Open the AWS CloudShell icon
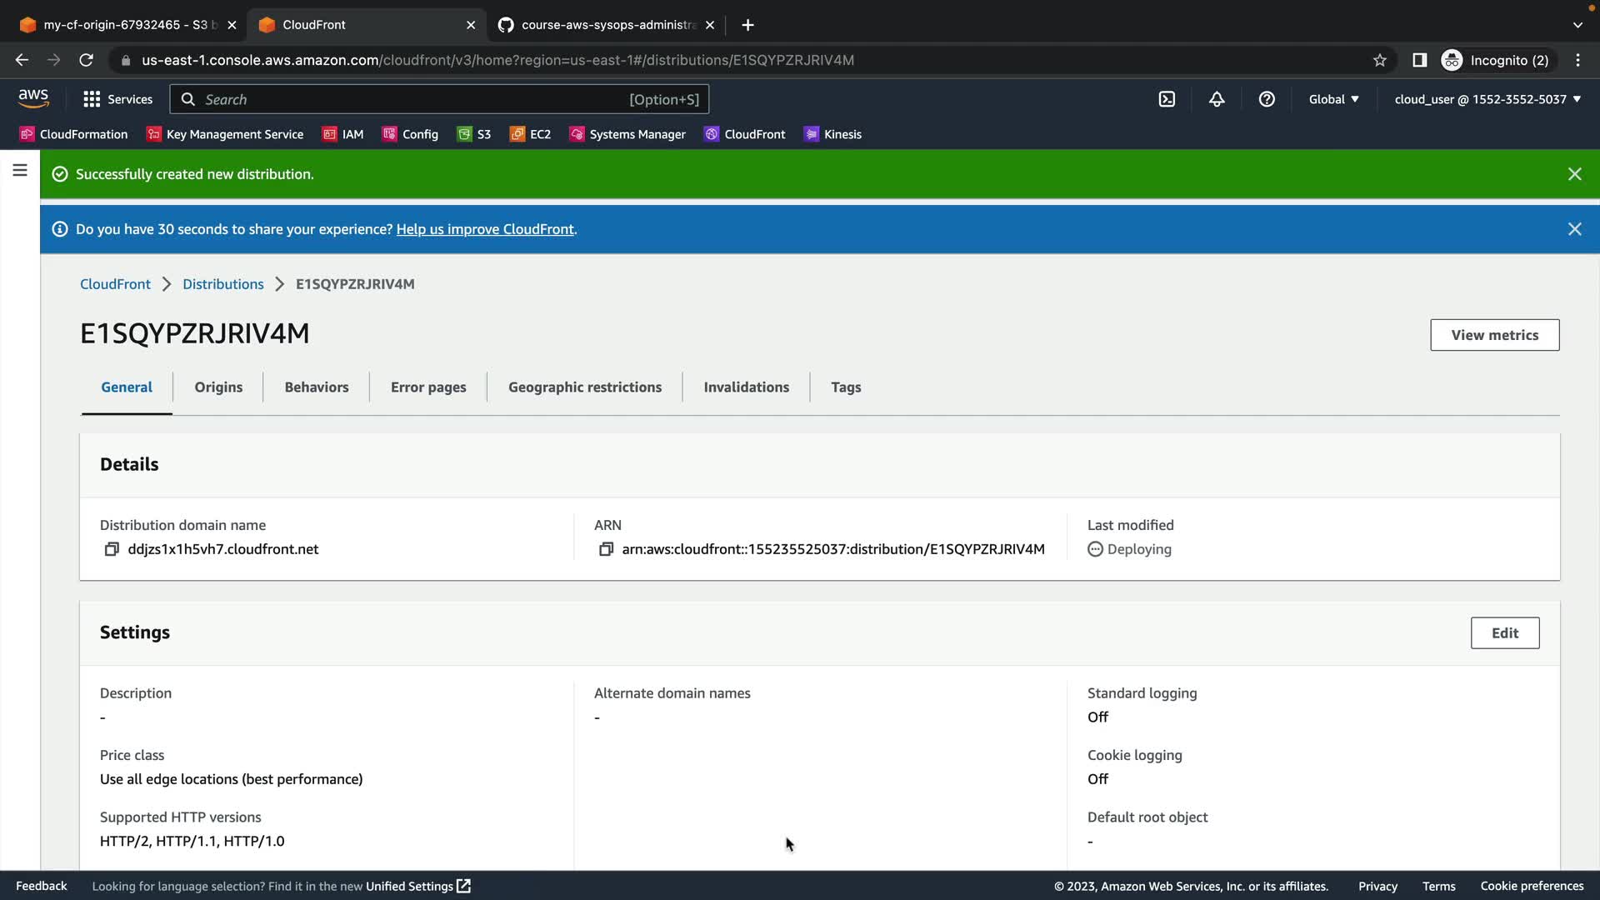This screenshot has width=1600, height=900. coord(1167,99)
